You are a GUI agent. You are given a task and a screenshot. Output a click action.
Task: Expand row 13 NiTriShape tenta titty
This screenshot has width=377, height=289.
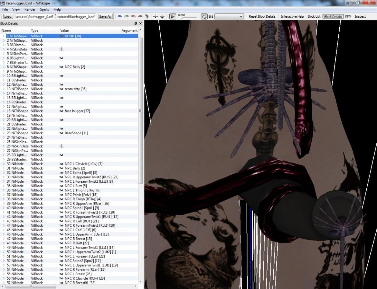tap(4, 89)
